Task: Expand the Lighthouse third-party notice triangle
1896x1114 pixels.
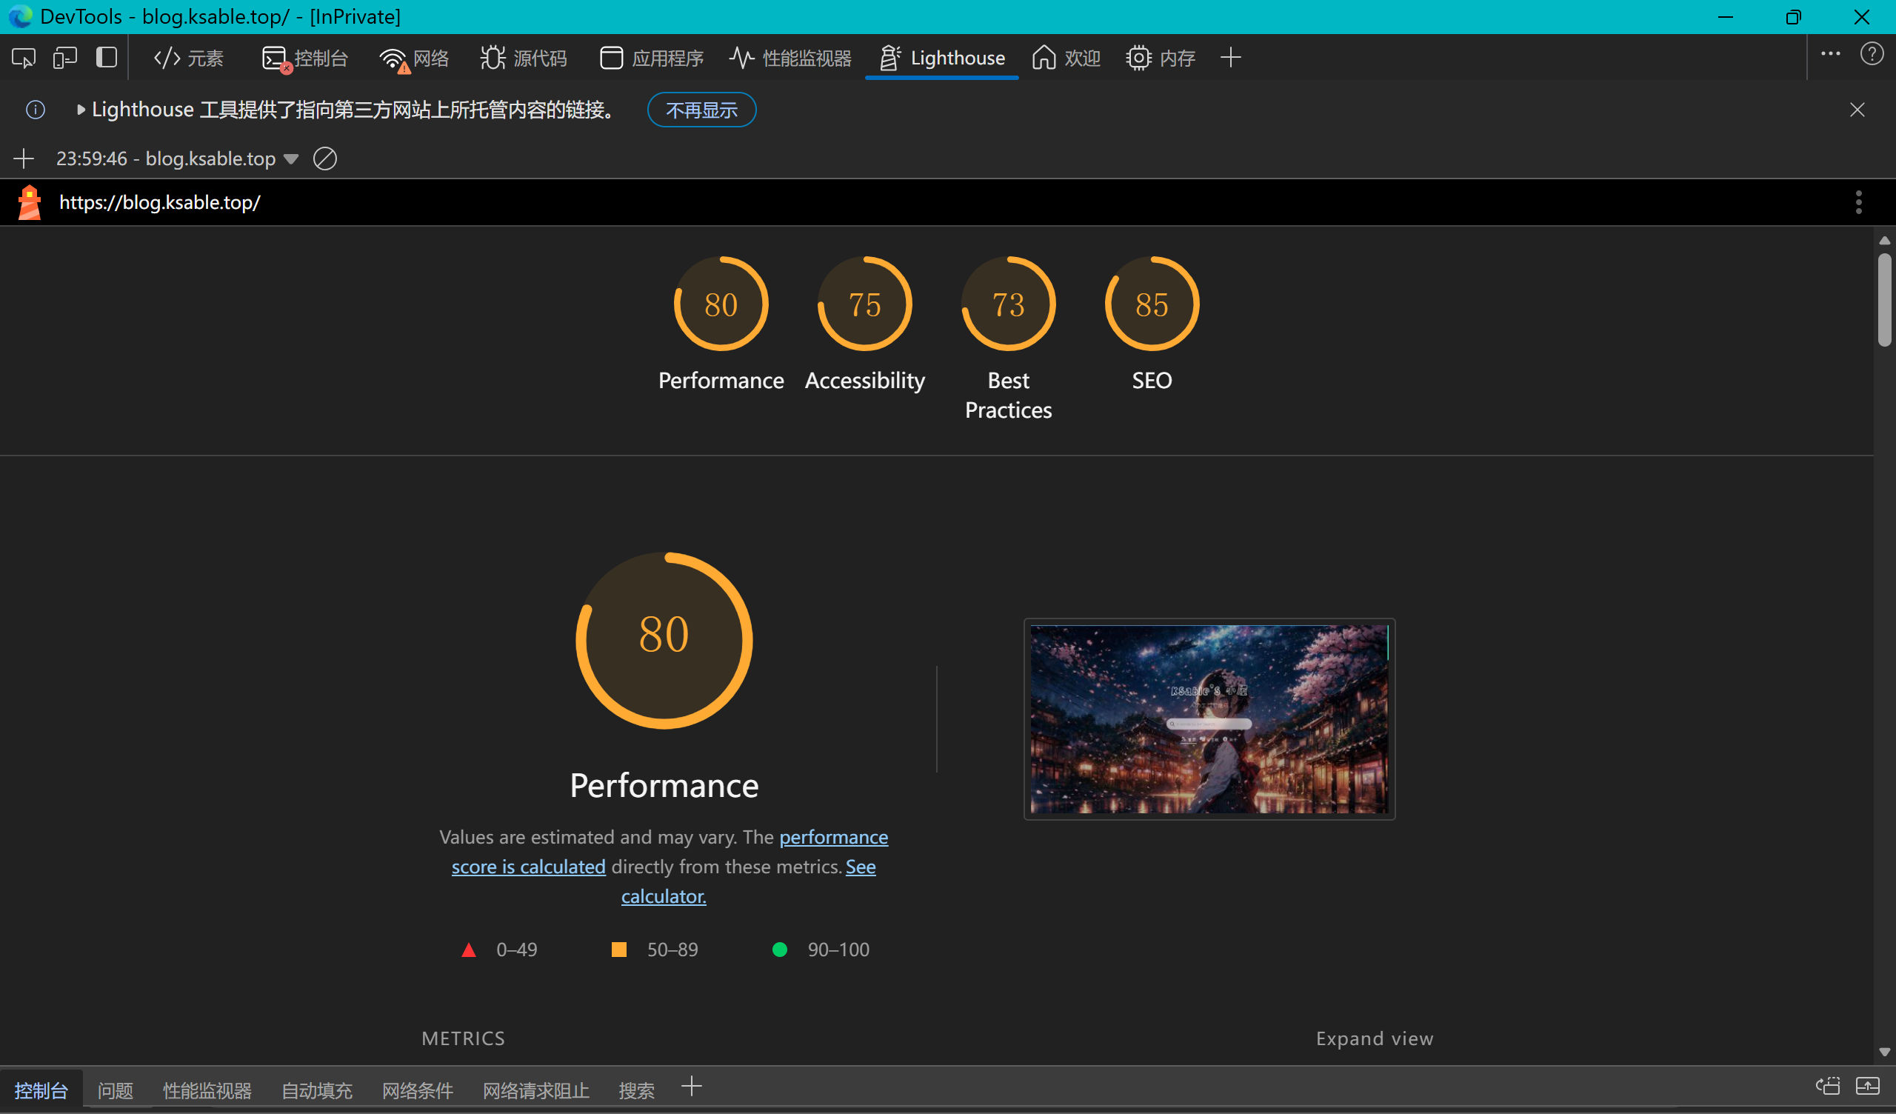Action: coord(81,110)
